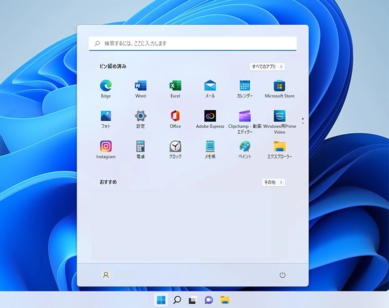Click the Windows Start button on taskbar
389x308 pixels.
click(x=161, y=300)
